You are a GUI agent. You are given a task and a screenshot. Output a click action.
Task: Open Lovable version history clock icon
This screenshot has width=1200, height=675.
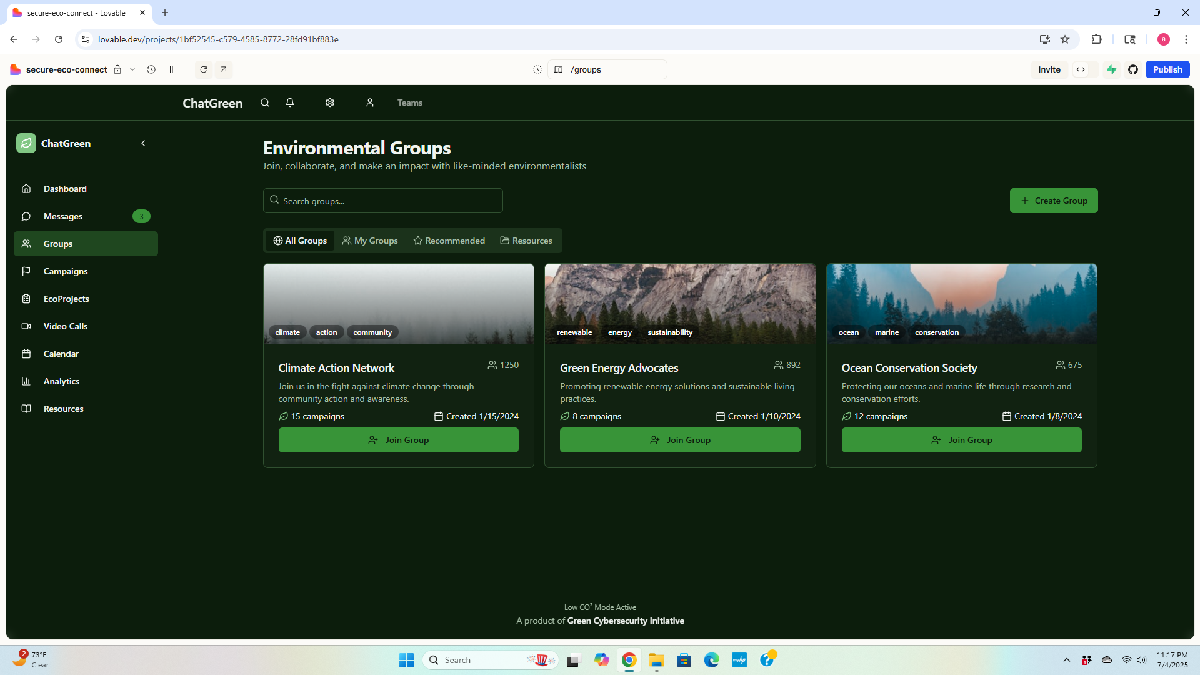(x=151, y=69)
